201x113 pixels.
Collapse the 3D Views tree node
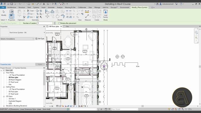[4, 96]
